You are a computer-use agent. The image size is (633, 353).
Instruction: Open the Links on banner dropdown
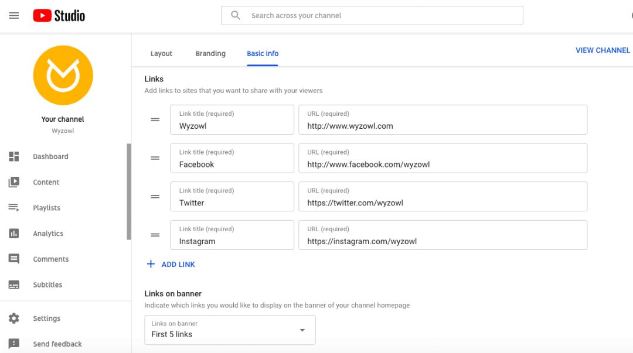pos(230,330)
